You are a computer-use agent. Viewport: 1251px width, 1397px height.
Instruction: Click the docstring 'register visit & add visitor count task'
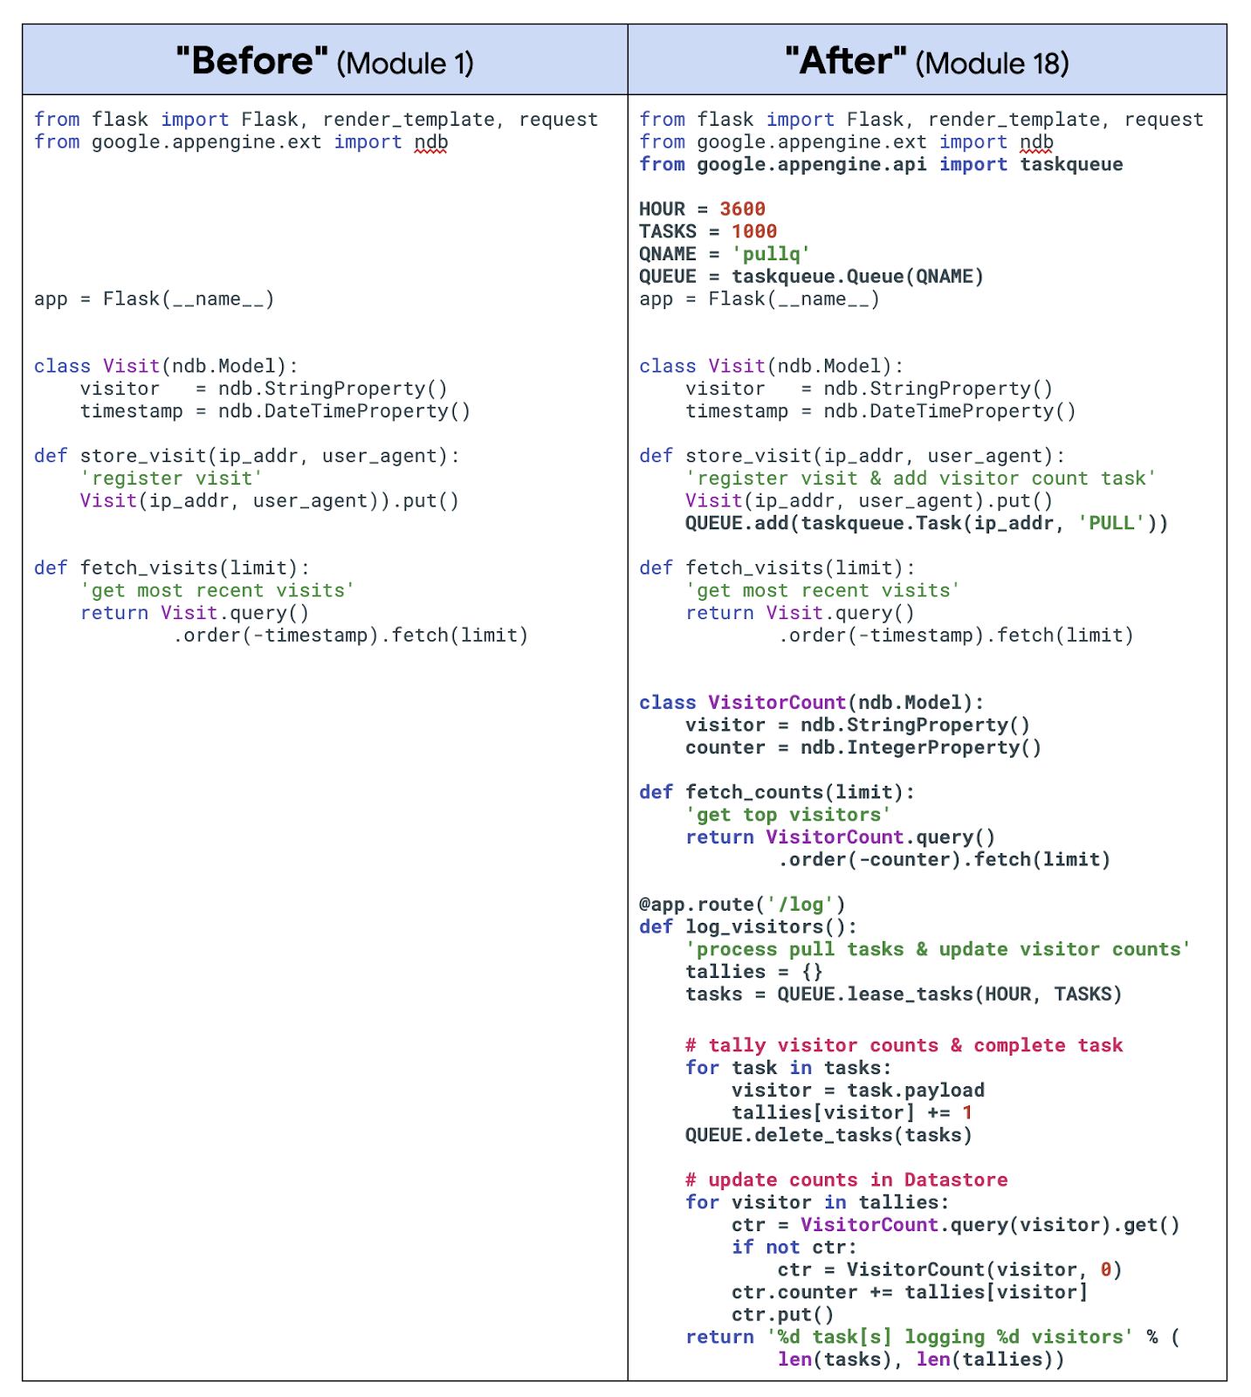[921, 478]
